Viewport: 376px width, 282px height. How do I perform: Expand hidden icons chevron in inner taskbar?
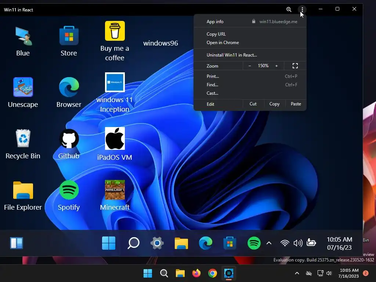tap(269, 243)
